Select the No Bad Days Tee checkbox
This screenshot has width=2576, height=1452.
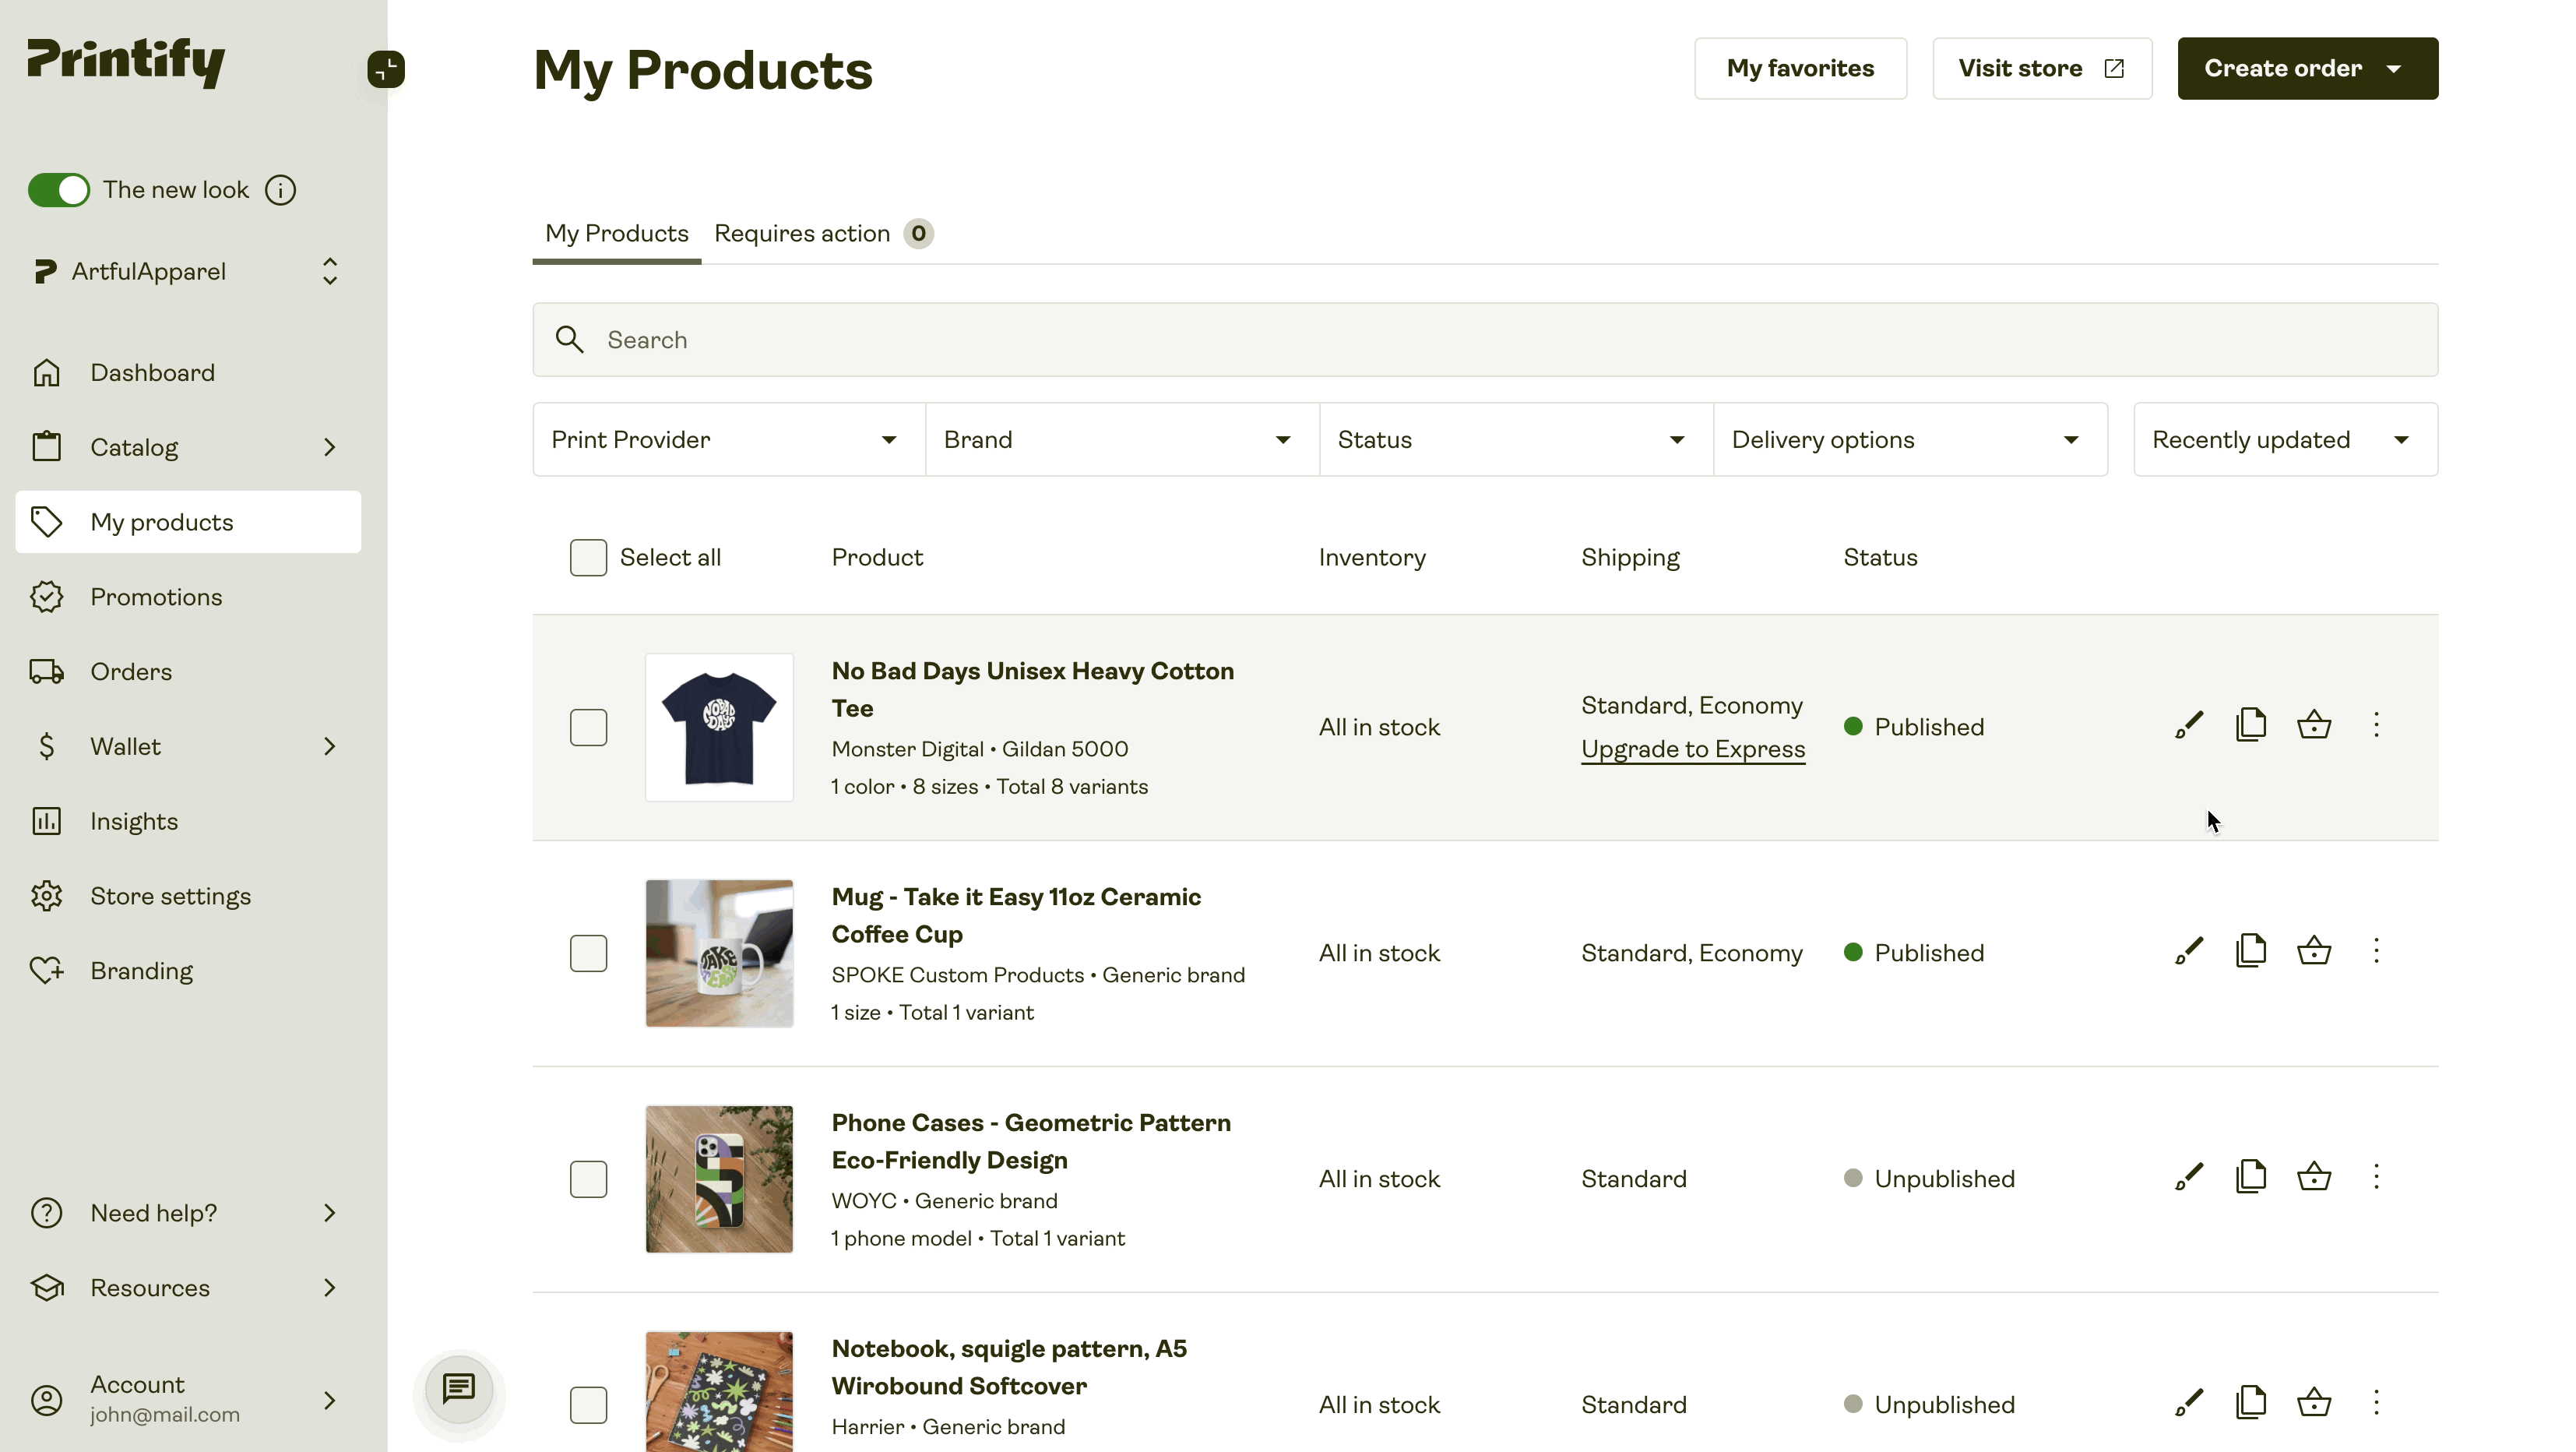point(588,727)
